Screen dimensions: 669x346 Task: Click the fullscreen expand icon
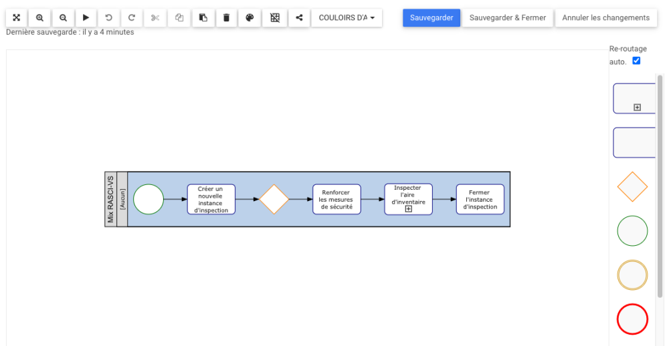point(17,18)
